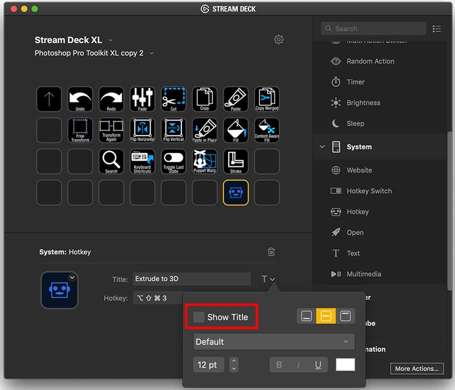The width and height of the screenshot is (455, 390).
Task: Select the Keyboard Shortcuts key
Action: point(143,162)
